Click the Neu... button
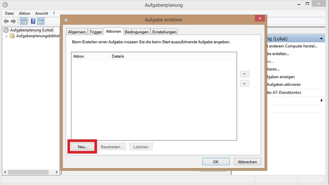329x185 pixels. pos(83,147)
